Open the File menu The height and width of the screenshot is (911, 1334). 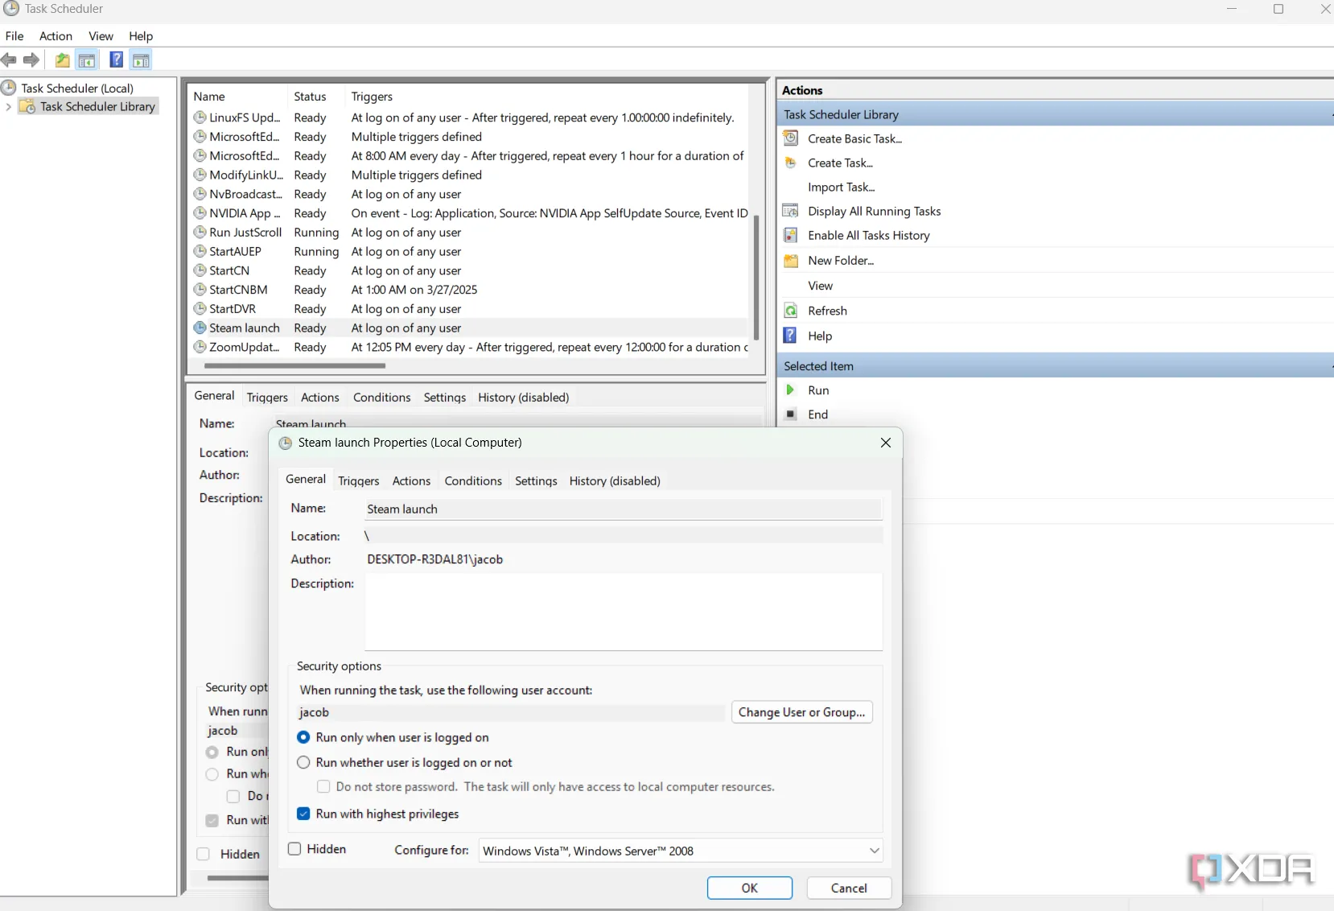(14, 36)
